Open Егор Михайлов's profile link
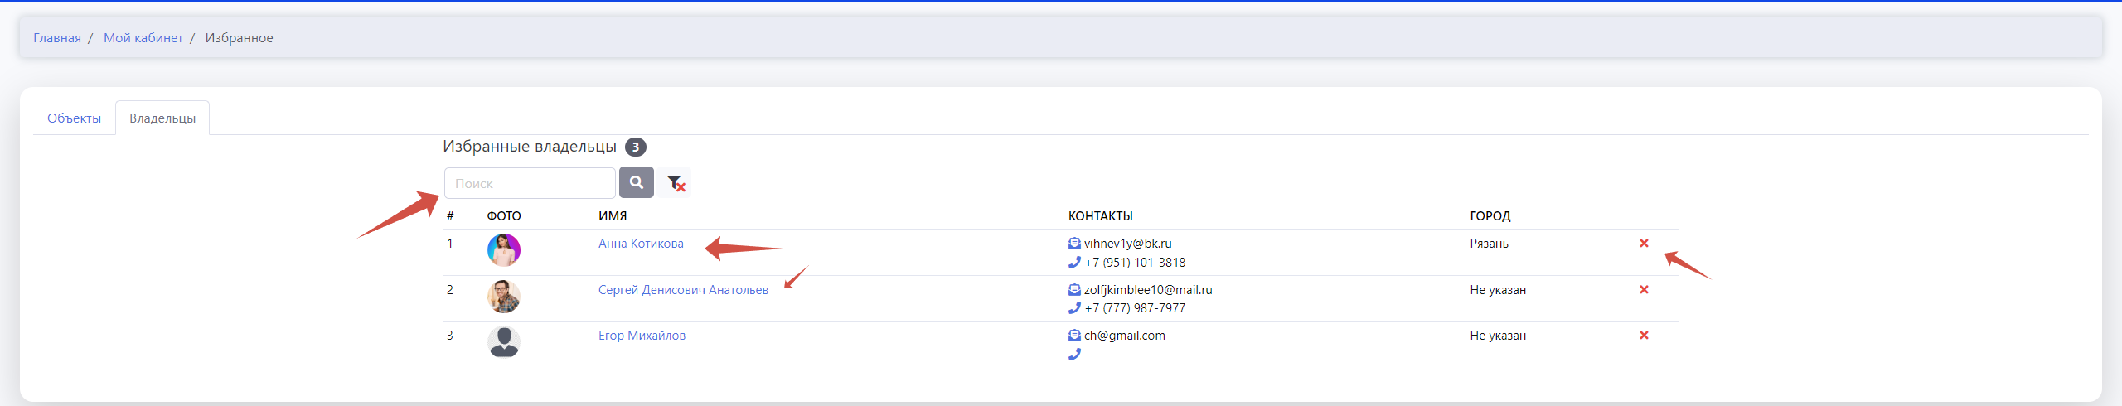The image size is (2122, 406). (x=642, y=336)
